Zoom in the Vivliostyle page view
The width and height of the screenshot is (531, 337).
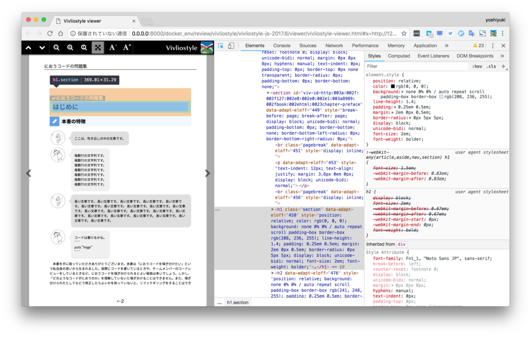[70, 48]
